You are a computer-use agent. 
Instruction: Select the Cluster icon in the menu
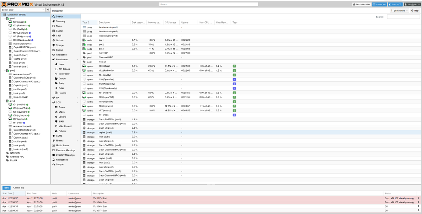pos(53,31)
